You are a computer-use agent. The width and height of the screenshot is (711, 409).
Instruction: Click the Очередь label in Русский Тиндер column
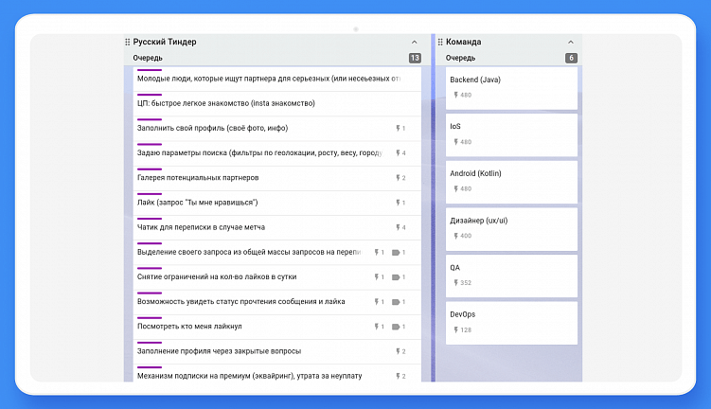click(x=148, y=58)
